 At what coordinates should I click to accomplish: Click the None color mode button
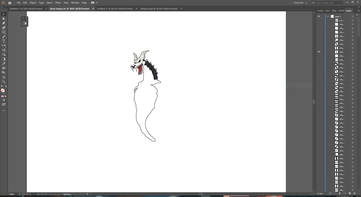click(x=5, y=96)
